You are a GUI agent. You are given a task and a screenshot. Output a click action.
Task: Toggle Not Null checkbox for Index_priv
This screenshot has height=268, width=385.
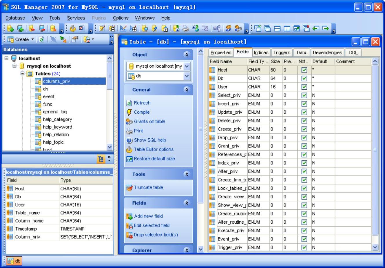pyautogui.click(x=304, y=163)
